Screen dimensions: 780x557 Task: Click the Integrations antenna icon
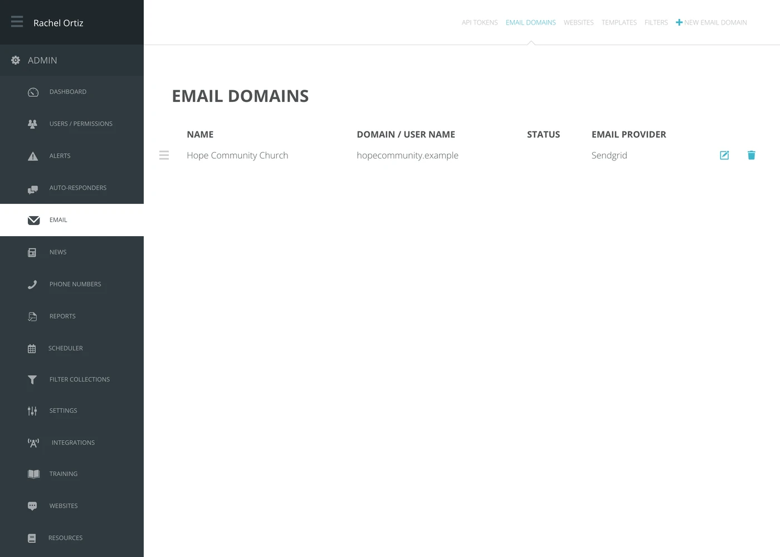tap(33, 443)
